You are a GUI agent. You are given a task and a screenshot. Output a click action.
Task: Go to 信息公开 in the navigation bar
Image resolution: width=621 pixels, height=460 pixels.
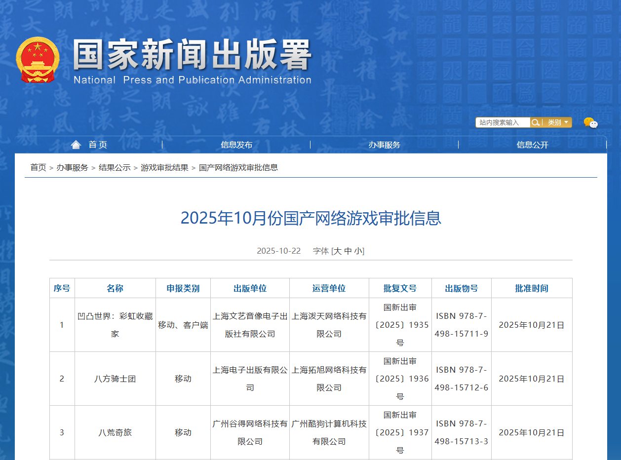click(533, 145)
